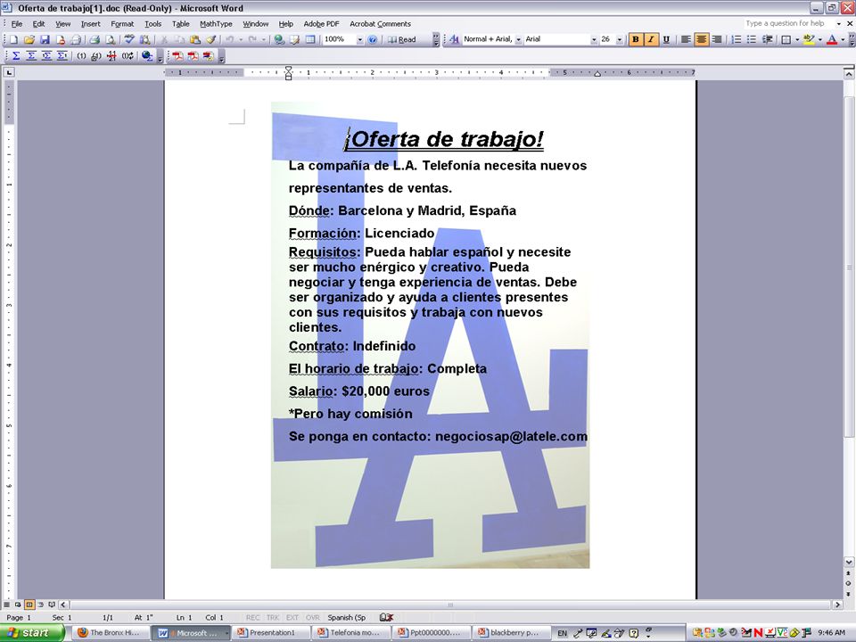Click the Print icon
The image size is (856, 642).
click(95, 39)
